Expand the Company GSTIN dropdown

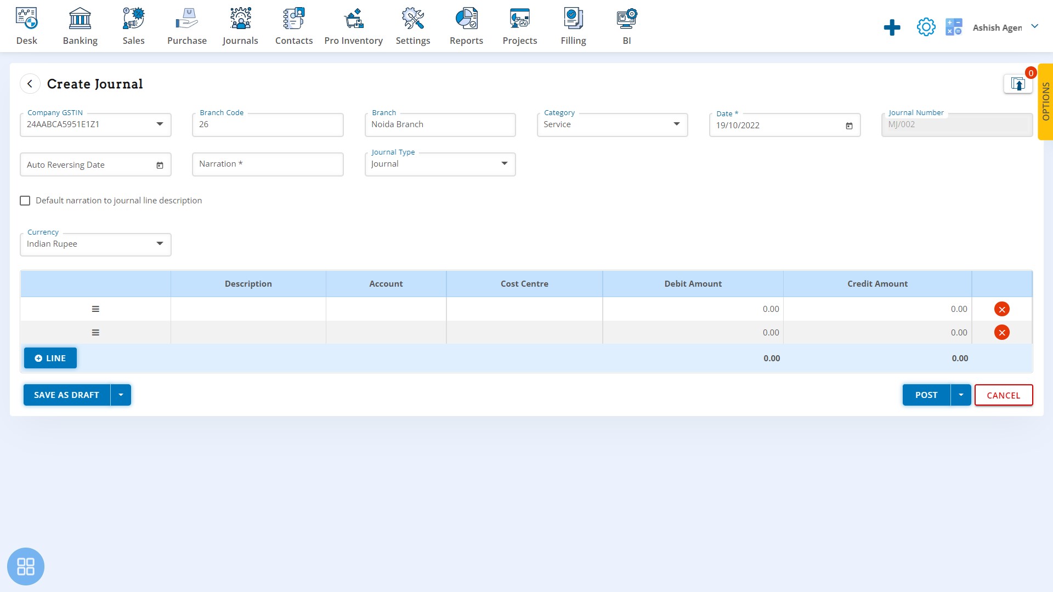tap(158, 123)
